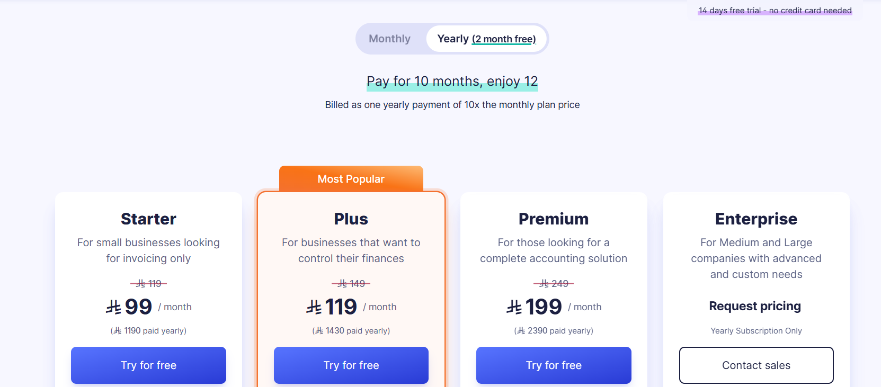
Task: Click the Premium plan heading
Action: click(x=554, y=219)
